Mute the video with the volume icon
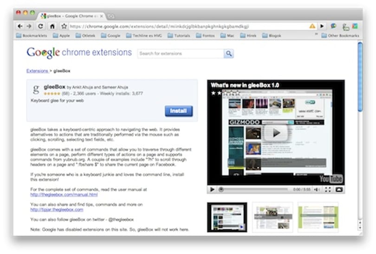Viewport: 376px width, 254px height. point(317,190)
